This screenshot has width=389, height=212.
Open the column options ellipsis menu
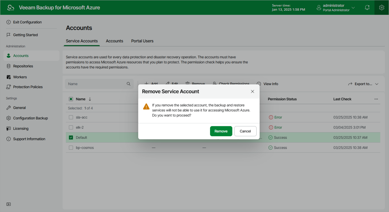[x=376, y=99]
